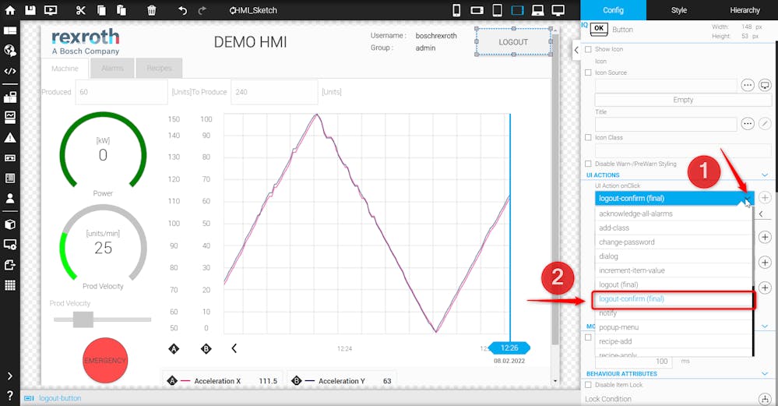Choose acknowledge-all-alarms from the dropdown list
778x406 pixels.
pos(674,214)
